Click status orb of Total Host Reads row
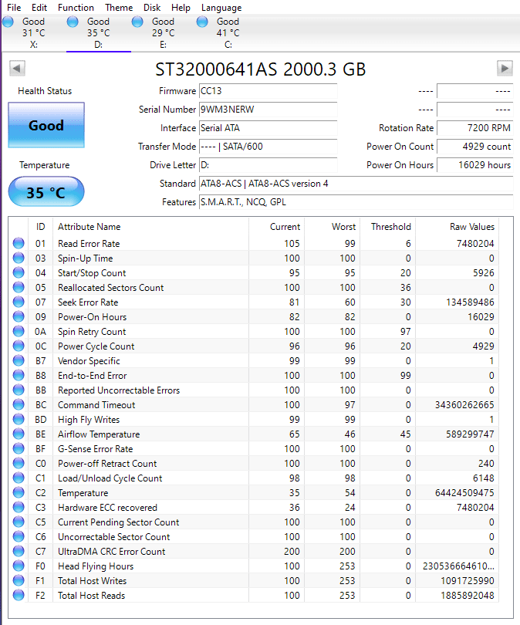Viewport: 520px width, 625px height. click(x=19, y=596)
